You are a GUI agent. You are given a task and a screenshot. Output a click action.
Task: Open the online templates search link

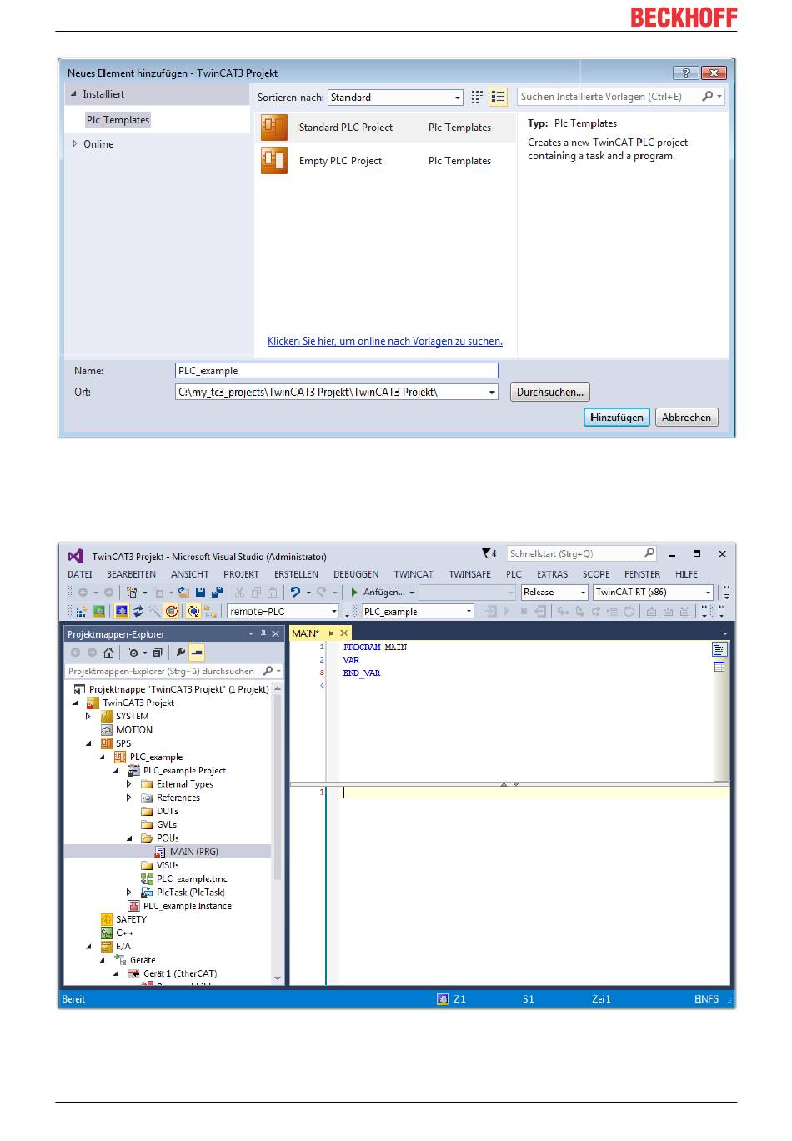tap(385, 341)
